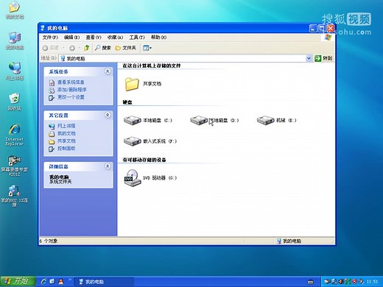Toggle the Folders pane button

coord(125,48)
